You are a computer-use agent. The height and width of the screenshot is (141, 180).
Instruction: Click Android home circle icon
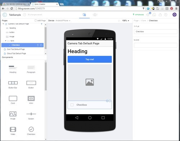[90, 118]
